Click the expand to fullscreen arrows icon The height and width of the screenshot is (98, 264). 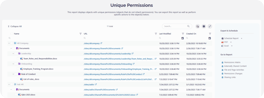point(210,26)
